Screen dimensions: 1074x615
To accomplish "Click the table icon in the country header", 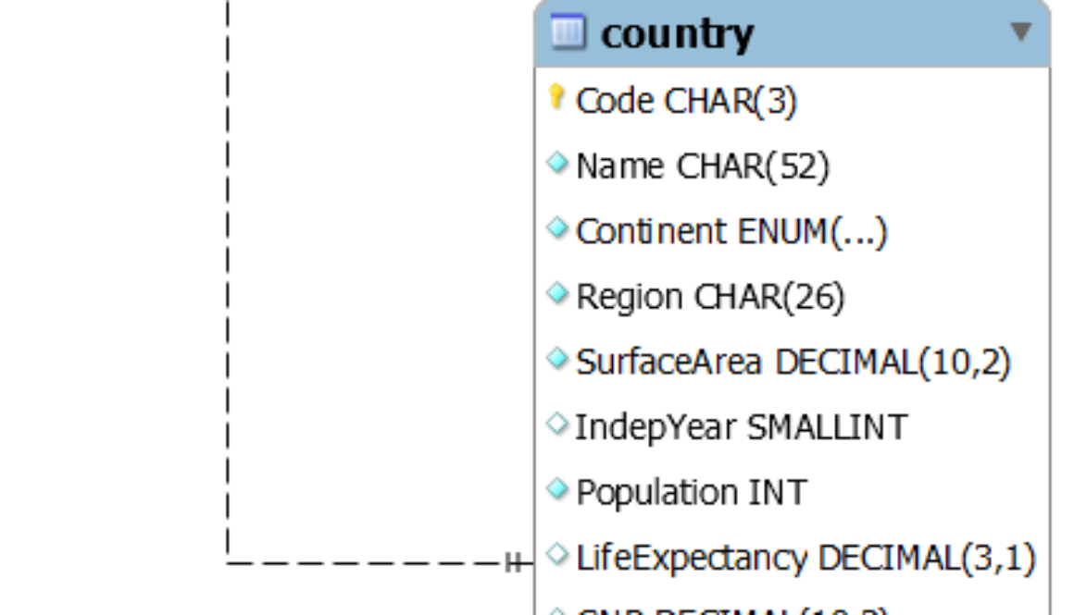I will pos(568,32).
